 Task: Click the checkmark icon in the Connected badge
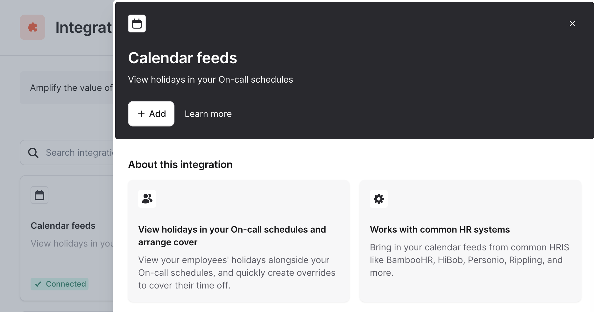38,284
